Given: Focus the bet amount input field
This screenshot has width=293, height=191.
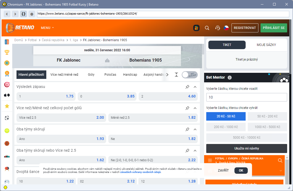Looking at the screenshot, I should pyautogui.click(x=247, y=97).
